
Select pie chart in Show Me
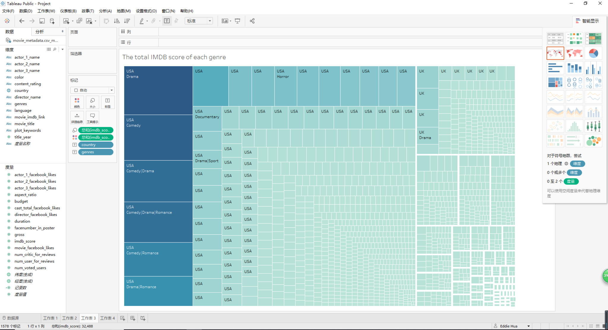tap(593, 53)
